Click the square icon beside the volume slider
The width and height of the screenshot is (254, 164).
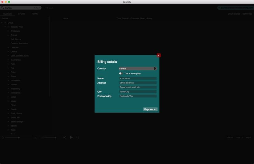point(35,137)
